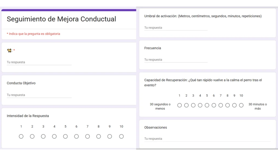Click the Umbral de activación answer field
The height and width of the screenshot is (156, 278).
[x=176, y=28]
